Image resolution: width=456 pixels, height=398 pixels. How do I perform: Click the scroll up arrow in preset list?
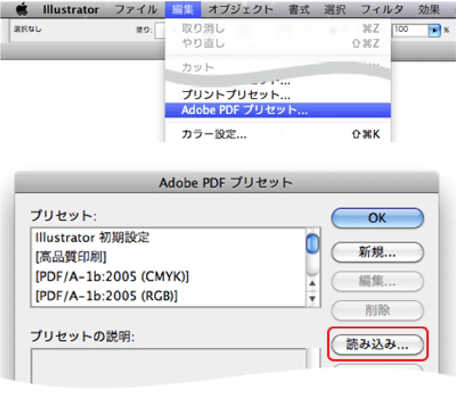coord(312,283)
